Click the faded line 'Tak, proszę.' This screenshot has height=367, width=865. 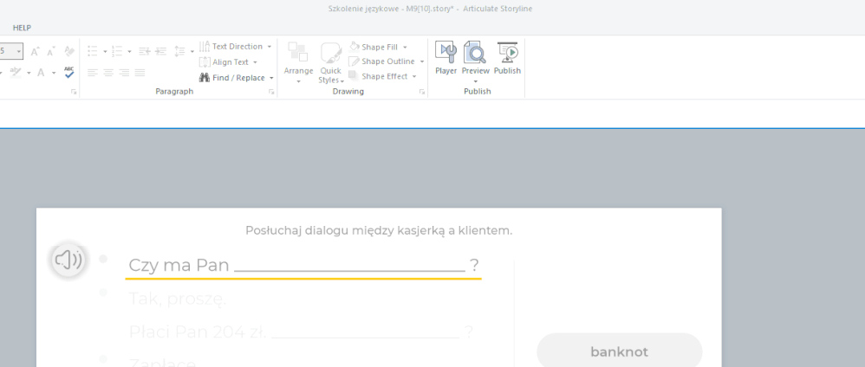click(178, 299)
